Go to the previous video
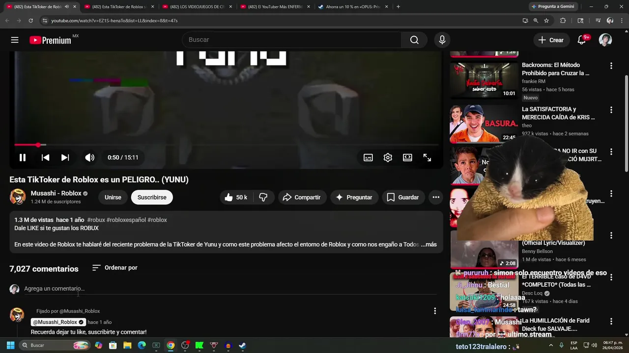This screenshot has height=353, width=629. (x=45, y=157)
